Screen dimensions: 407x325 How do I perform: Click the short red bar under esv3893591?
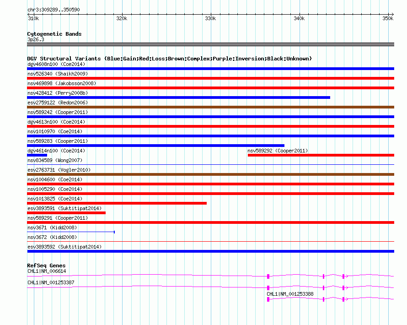66,213
